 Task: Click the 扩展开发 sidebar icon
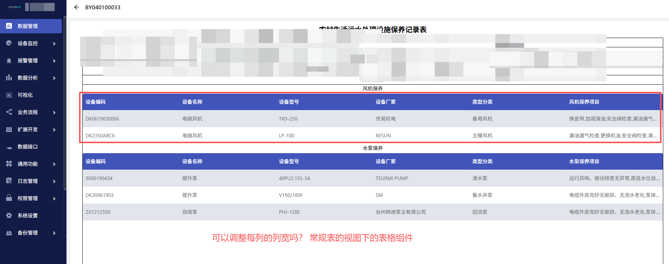[9, 129]
